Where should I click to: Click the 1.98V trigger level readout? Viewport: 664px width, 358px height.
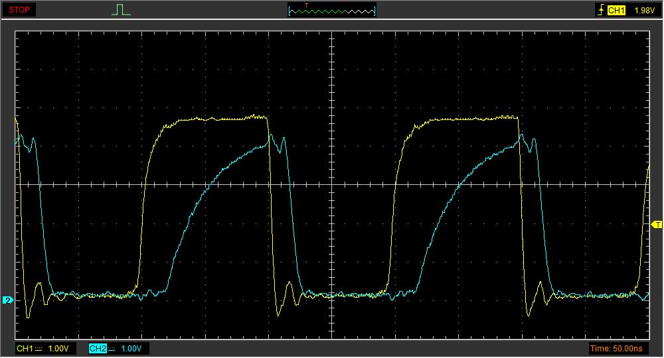click(x=644, y=10)
